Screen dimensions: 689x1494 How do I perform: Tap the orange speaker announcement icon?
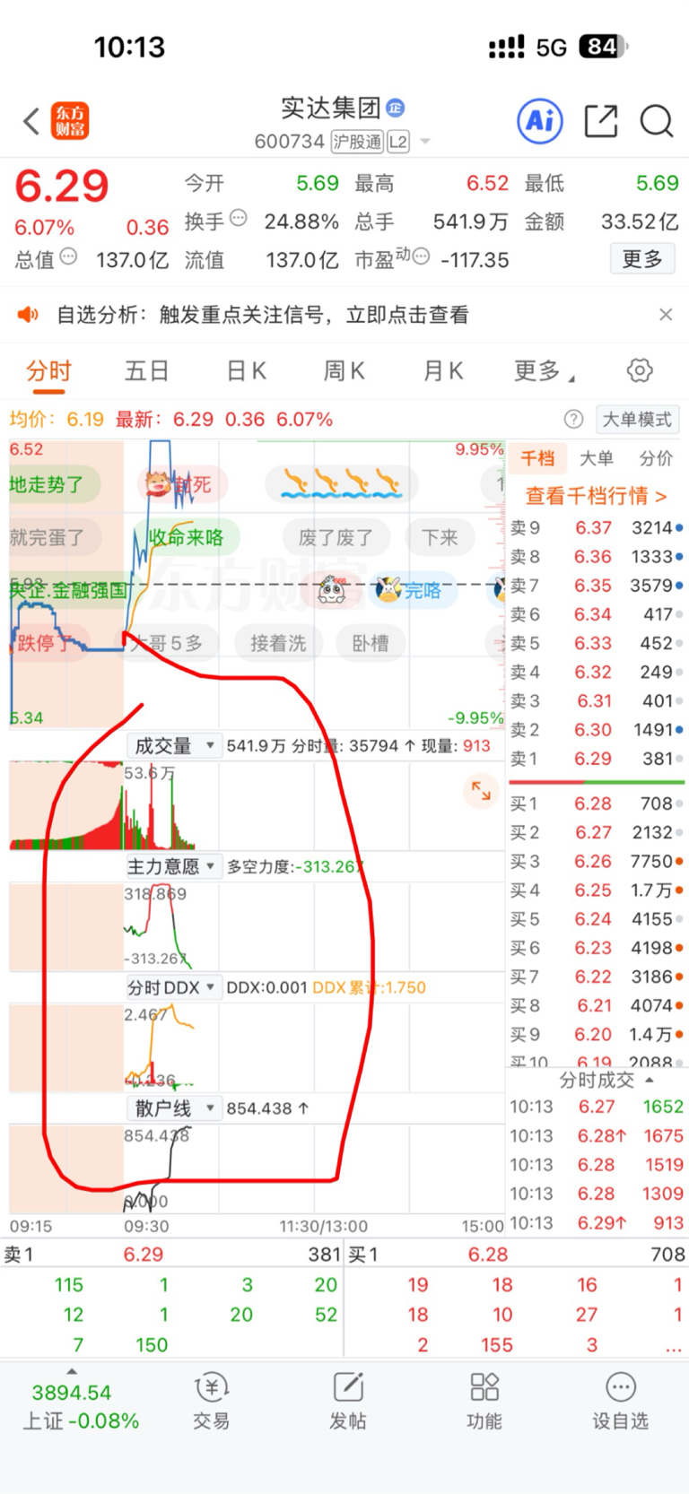(28, 314)
